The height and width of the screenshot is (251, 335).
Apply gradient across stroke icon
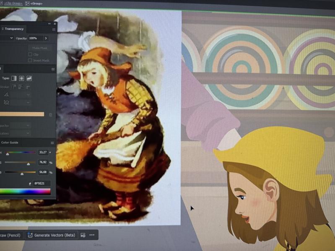coord(28,87)
